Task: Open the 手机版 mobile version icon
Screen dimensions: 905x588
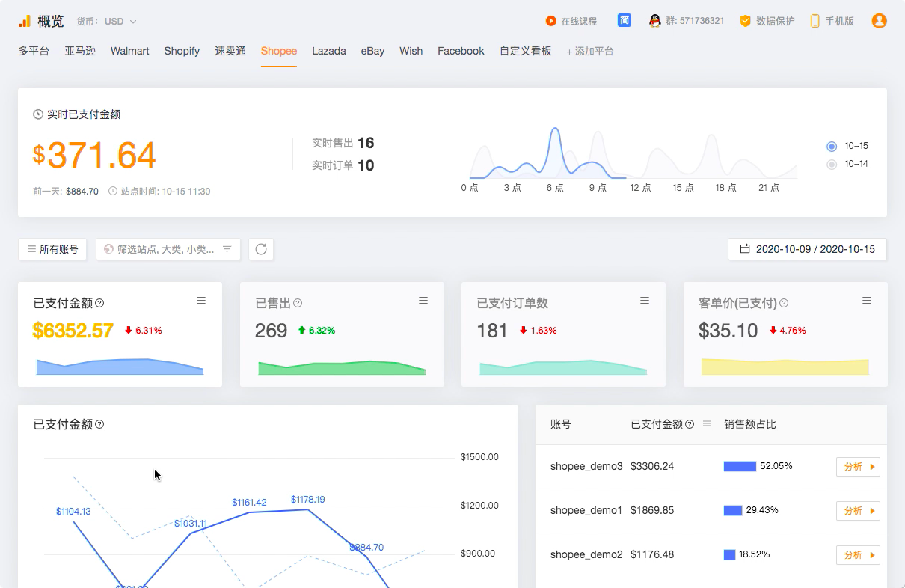Action: pyautogui.click(x=815, y=21)
